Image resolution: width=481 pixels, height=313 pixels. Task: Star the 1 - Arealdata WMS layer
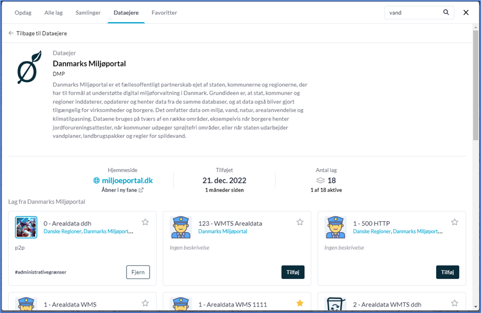tap(145, 303)
